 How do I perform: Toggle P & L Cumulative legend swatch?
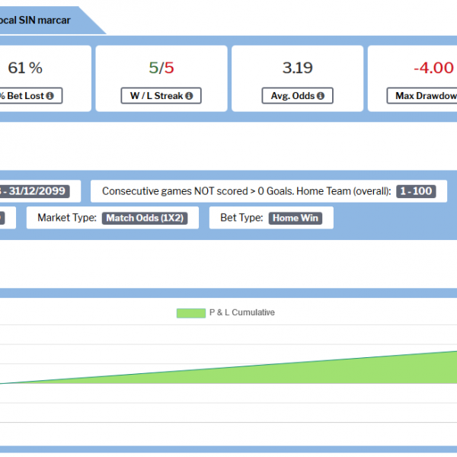tap(191, 313)
